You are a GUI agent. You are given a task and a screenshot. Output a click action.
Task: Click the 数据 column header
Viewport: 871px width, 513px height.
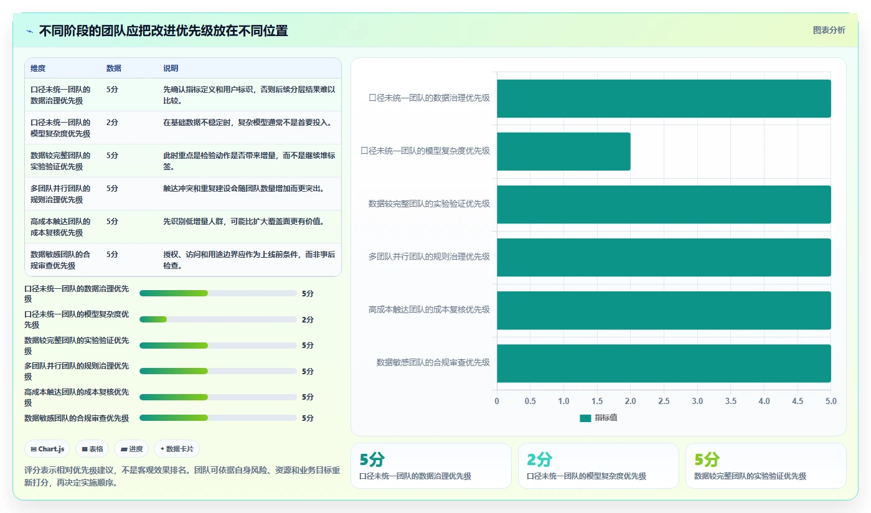pos(114,68)
